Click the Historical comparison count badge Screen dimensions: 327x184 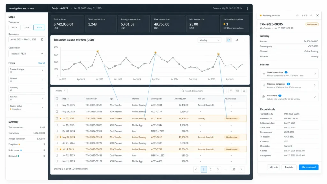[288, 84]
